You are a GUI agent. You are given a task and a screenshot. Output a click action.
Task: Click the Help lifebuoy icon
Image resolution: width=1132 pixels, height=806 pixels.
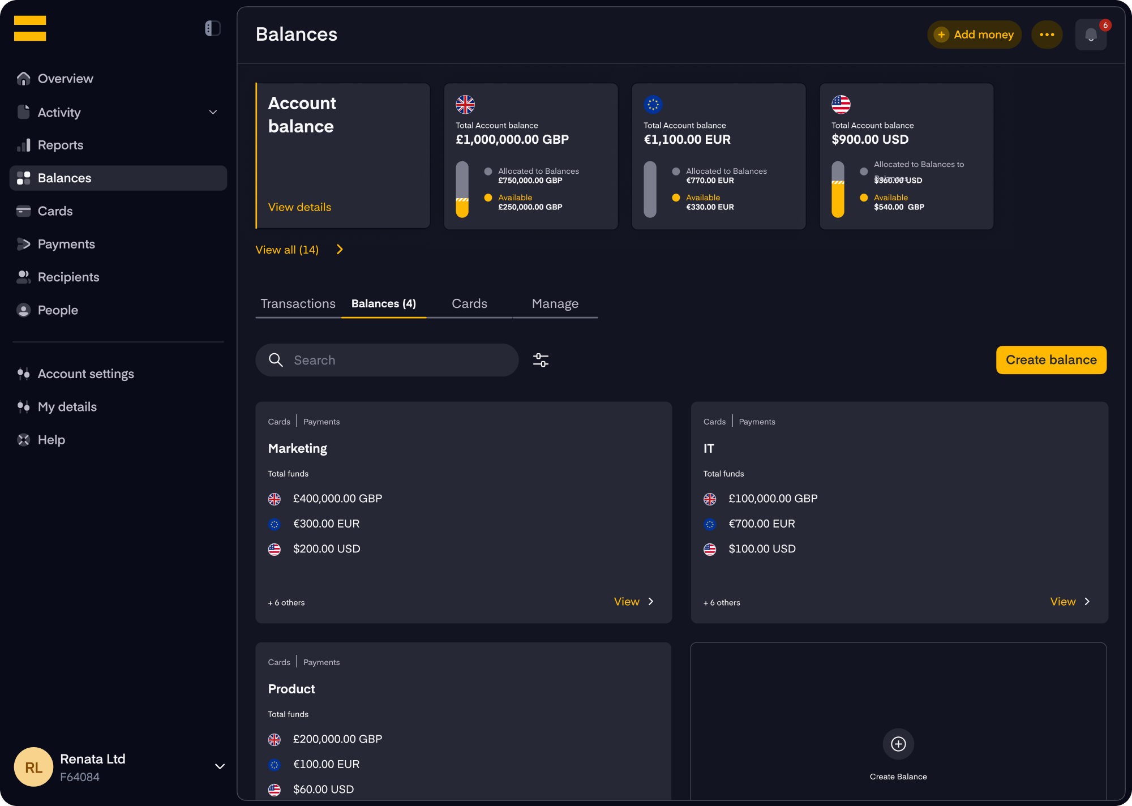tap(23, 440)
